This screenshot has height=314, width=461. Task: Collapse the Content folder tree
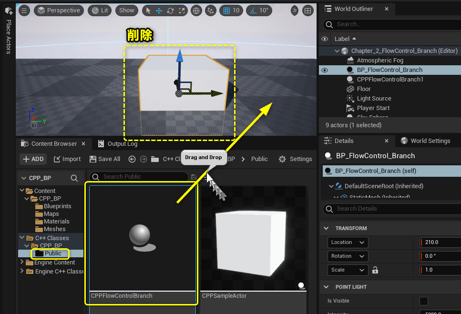point(22,191)
